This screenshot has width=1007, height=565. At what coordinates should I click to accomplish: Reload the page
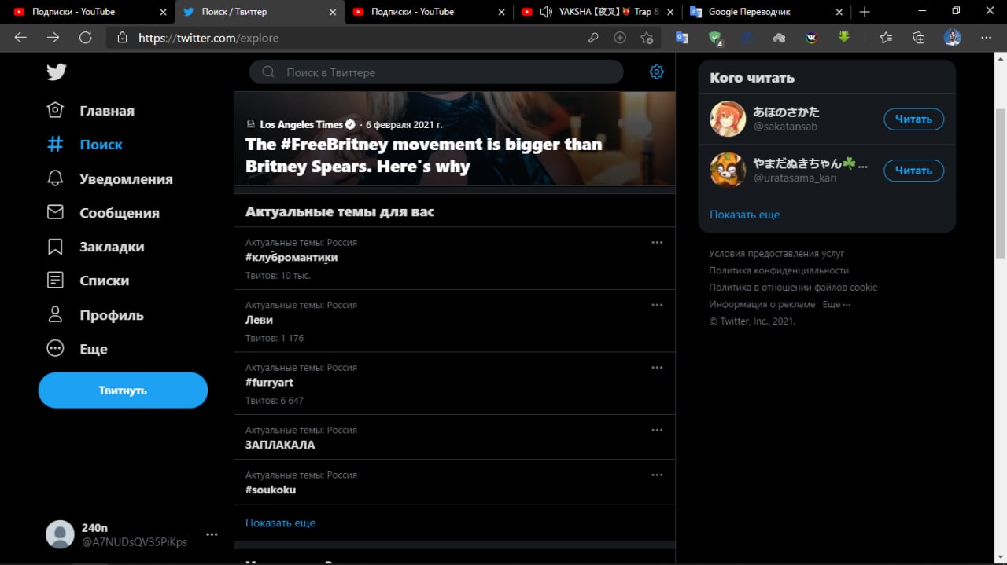click(x=86, y=38)
